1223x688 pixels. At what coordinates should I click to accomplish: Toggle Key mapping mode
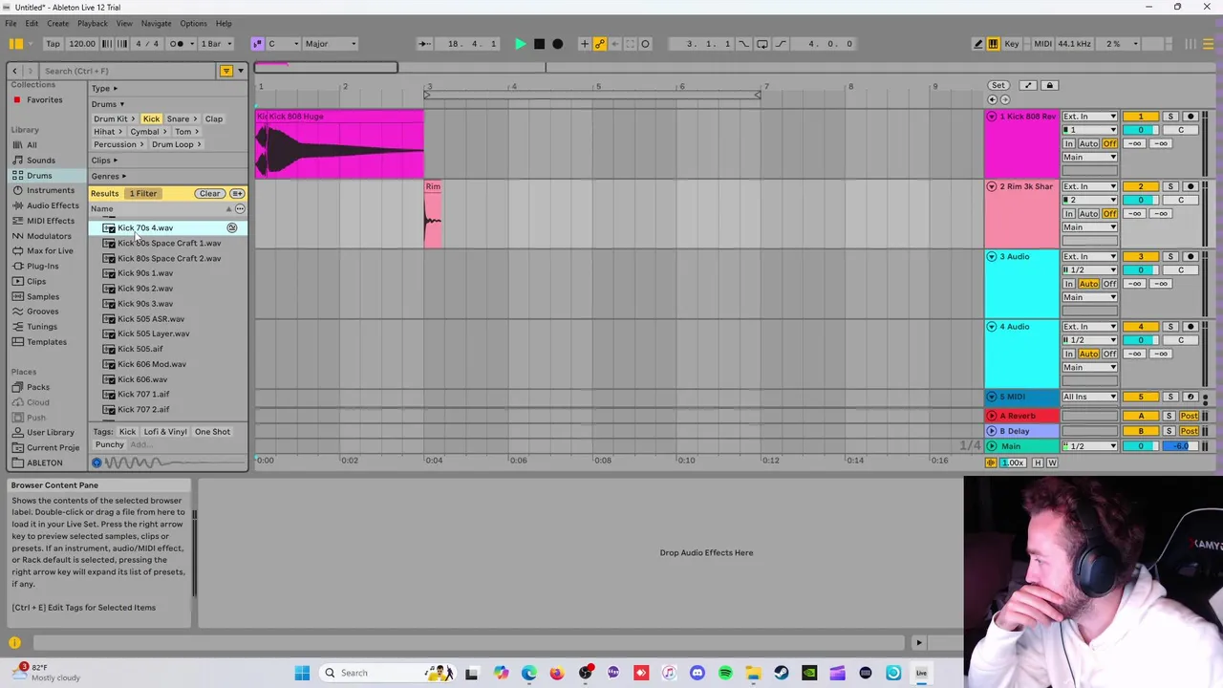[1011, 44]
